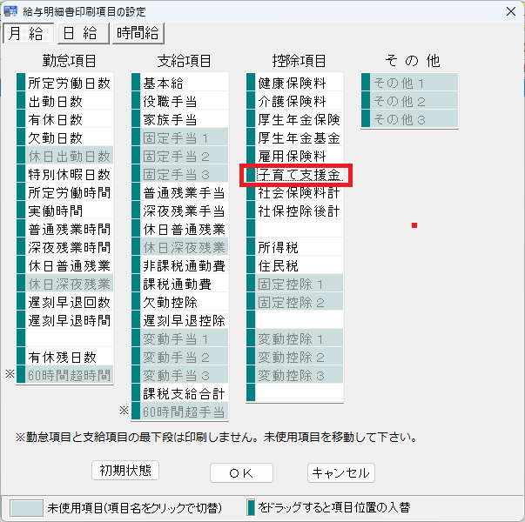Toggle 固定手当１ unused state

click(184, 137)
